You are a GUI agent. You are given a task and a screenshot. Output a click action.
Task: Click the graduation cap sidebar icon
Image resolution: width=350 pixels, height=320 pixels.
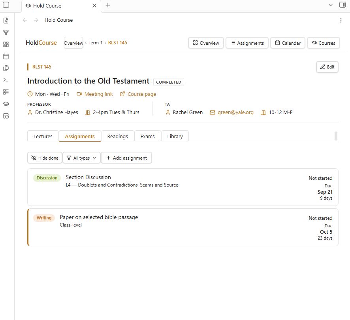click(6, 104)
